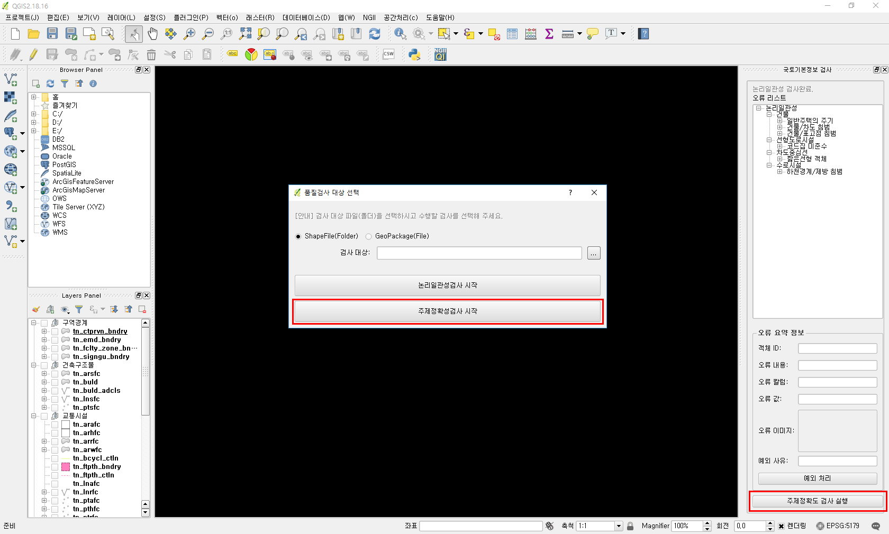This screenshot has height=534, width=889.
Task: Select the Pan Map hand tool
Action: [x=152, y=34]
